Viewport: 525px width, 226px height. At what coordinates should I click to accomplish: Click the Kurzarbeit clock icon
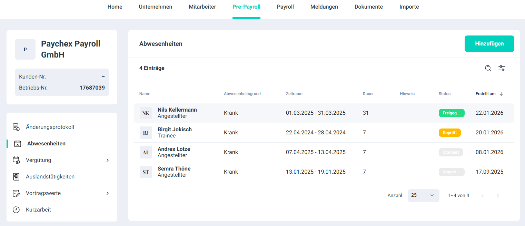[x=16, y=210]
